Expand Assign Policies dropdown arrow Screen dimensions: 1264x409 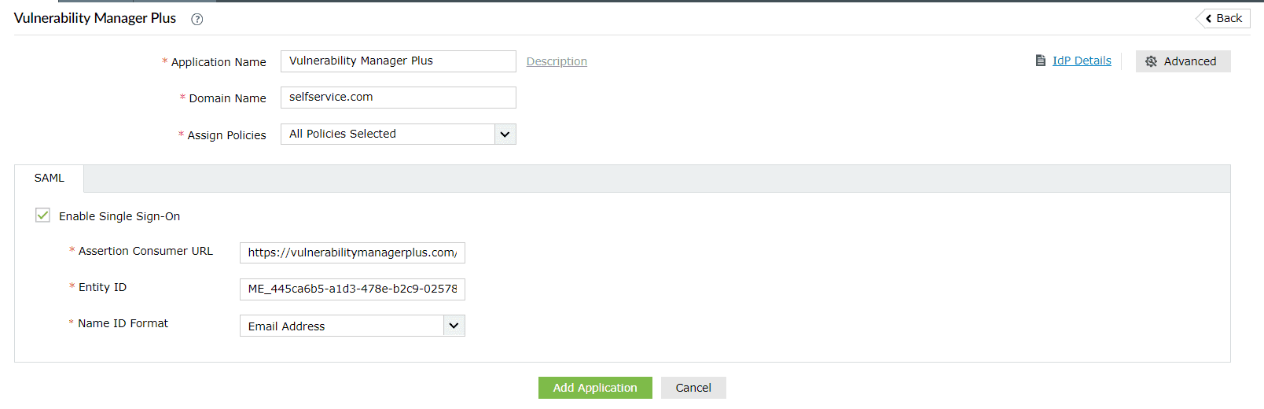(505, 134)
